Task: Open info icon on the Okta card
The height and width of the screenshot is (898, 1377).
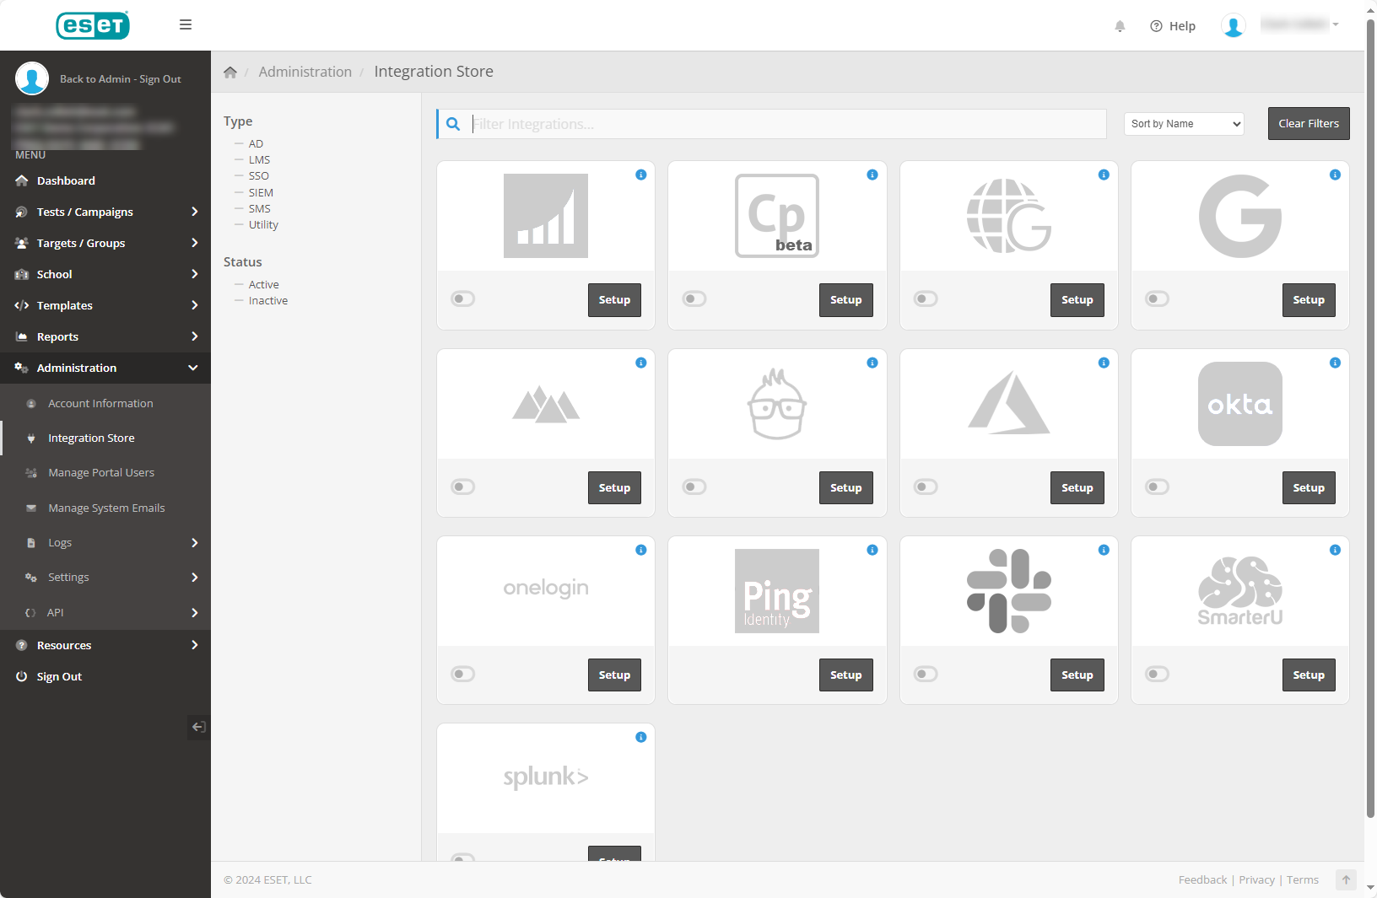Action: coord(1335,363)
